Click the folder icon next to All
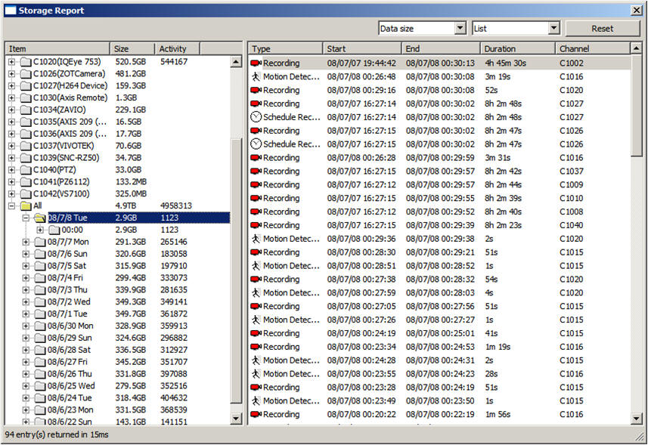Screen dimensions: 648x445 pos(26,206)
